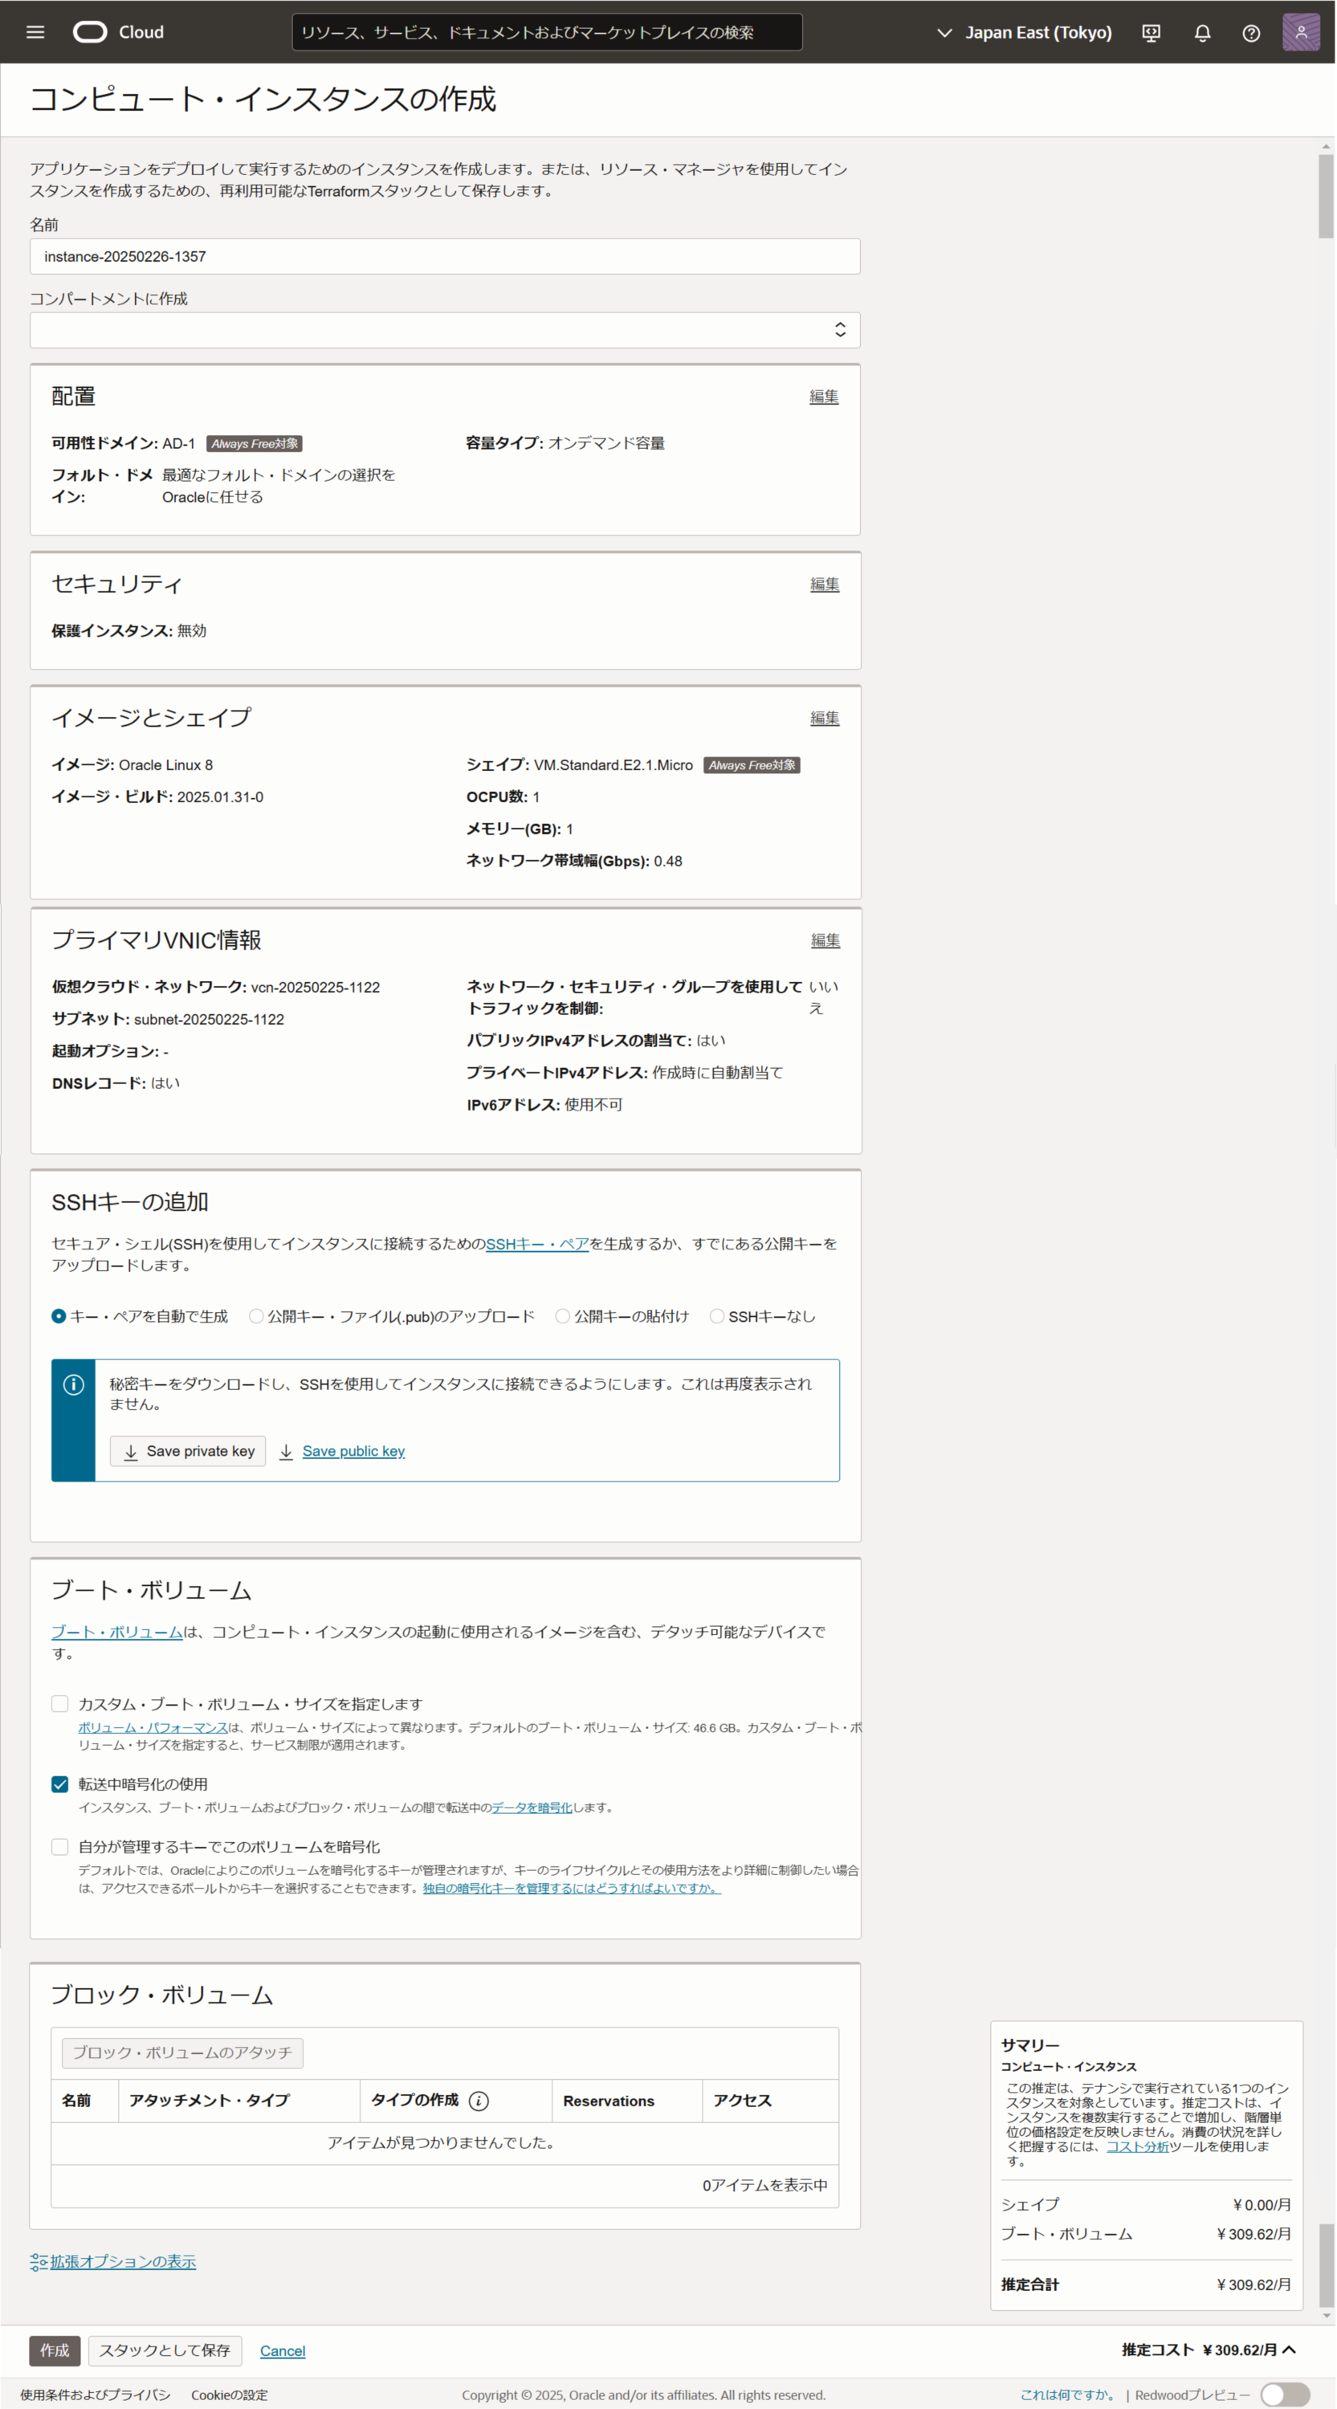This screenshot has width=1337, height=2409.
Task: Open the notifications bell
Action: [x=1202, y=33]
